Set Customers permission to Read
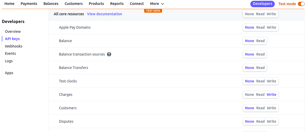 [x=260, y=108]
